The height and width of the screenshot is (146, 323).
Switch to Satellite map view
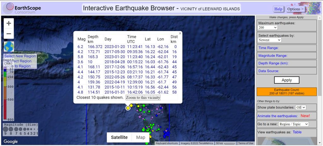tap(119, 137)
